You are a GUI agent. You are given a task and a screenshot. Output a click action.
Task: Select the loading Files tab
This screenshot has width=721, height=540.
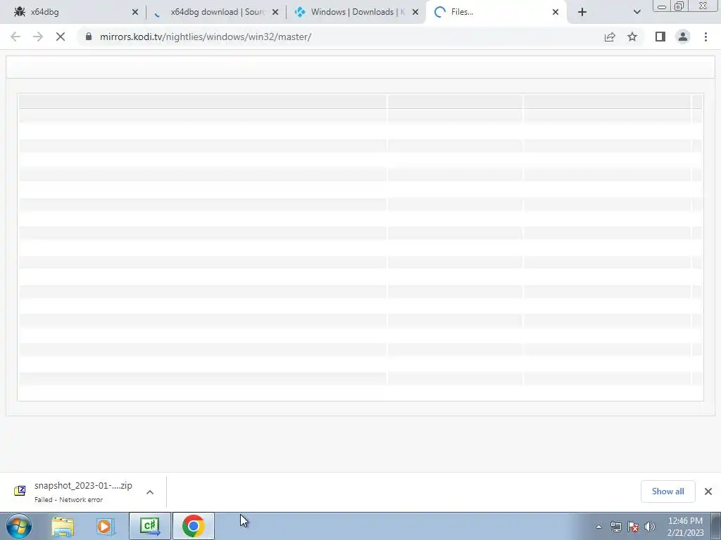[496, 12]
